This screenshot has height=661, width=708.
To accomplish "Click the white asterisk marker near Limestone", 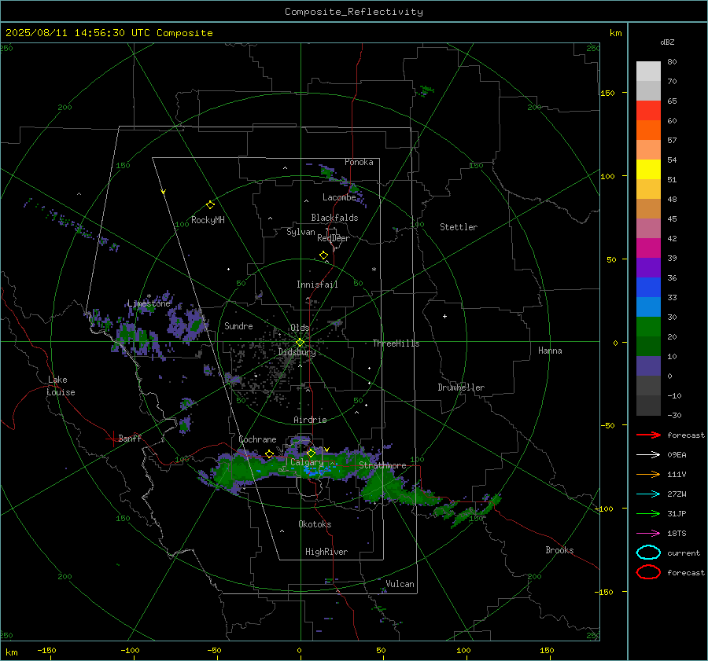I will [x=149, y=296].
